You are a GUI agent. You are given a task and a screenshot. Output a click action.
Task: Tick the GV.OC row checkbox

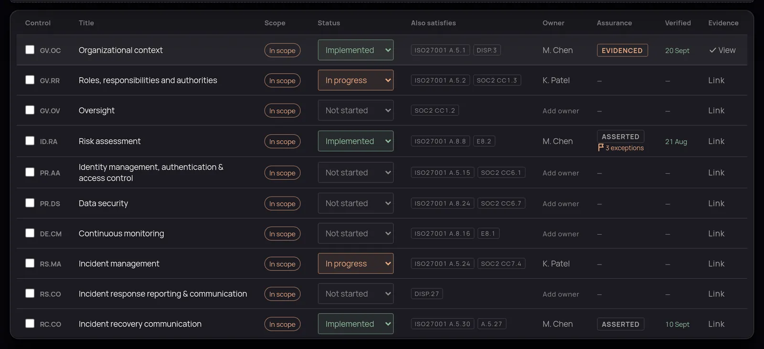click(30, 50)
